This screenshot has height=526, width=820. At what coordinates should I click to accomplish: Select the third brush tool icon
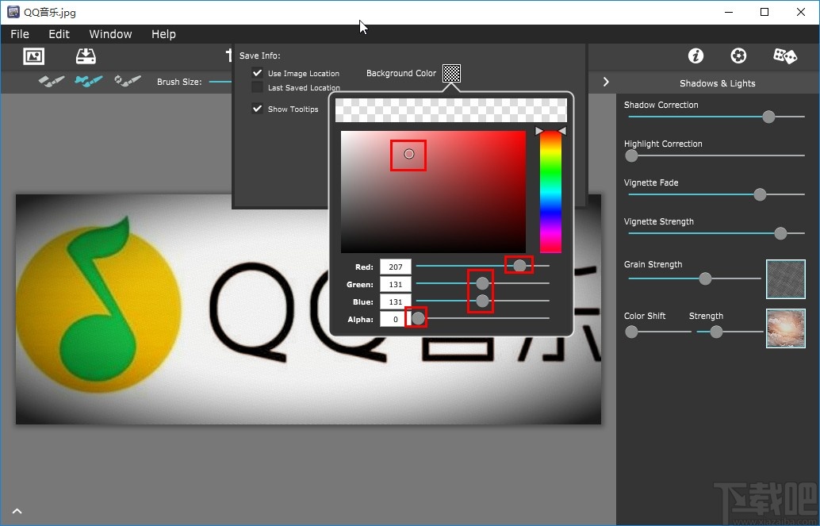[128, 81]
